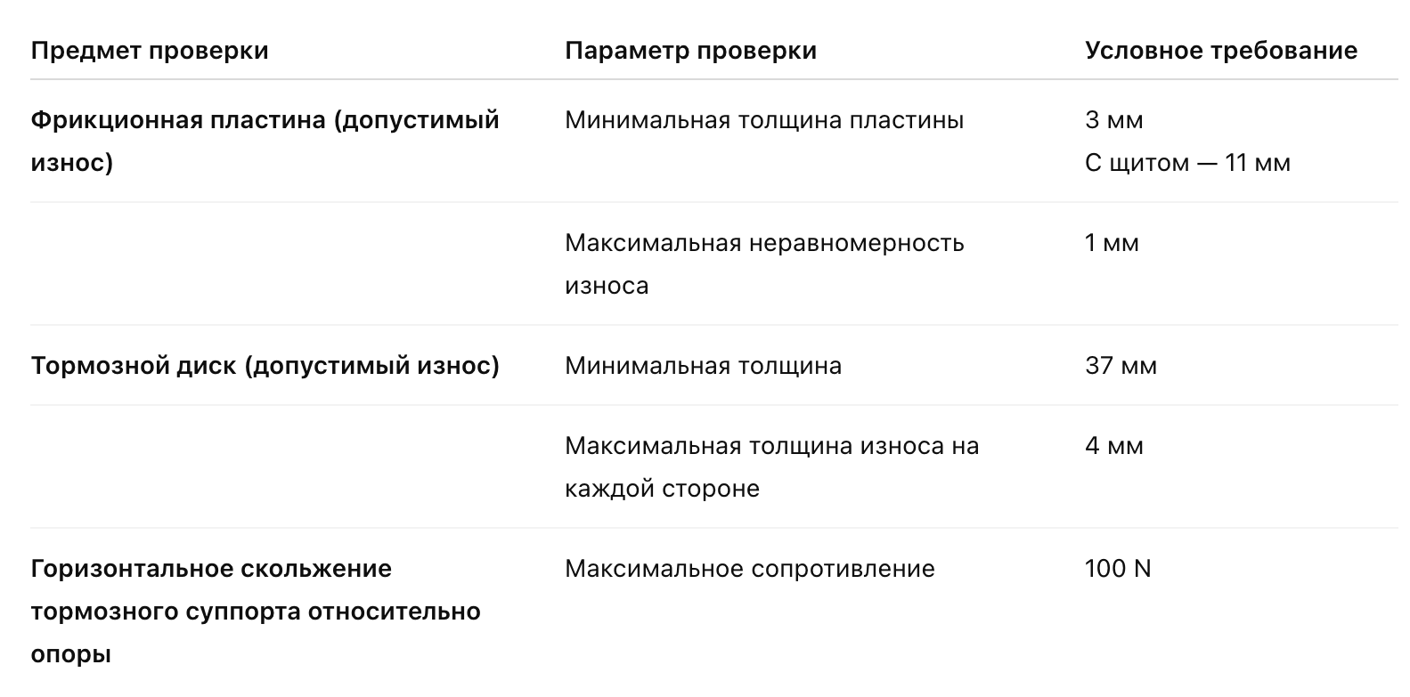The height and width of the screenshot is (697, 1410).
Task: Click the 'С щитом — 11 мм' text
Action: click(x=1186, y=163)
